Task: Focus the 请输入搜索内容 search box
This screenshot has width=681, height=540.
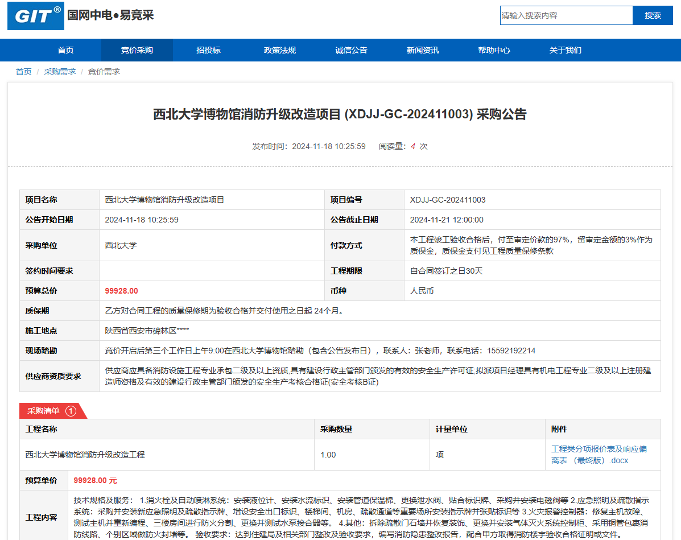Action: (x=566, y=15)
